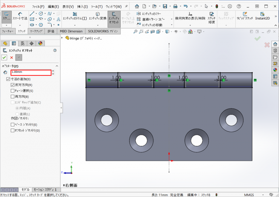Click the 1.00mm offset distance input field

(x=31, y=72)
